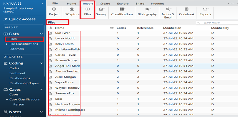Viewport: 238px width, 117px height.
Task: Open Sentiment in the sidebar
Action: click(17, 73)
